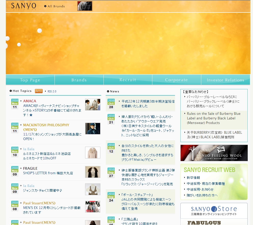Open Paul Stuart(MEN'S) Nov 08 topic
The image size is (253, 225).
click(39, 203)
